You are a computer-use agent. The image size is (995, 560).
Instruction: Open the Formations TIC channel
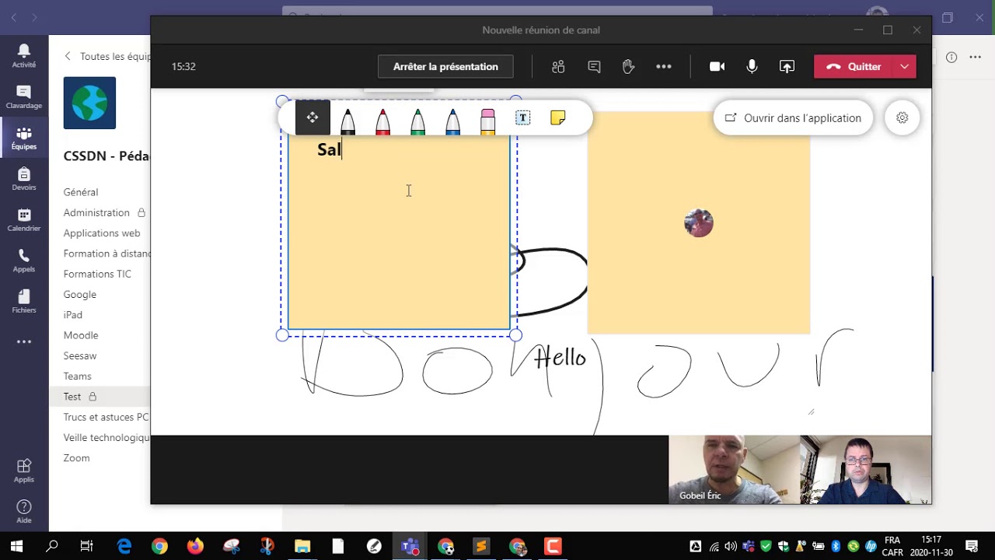(97, 274)
